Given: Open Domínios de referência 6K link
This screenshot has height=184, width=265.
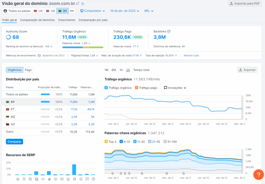Looking at the screenshot, I should tap(183, 46).
